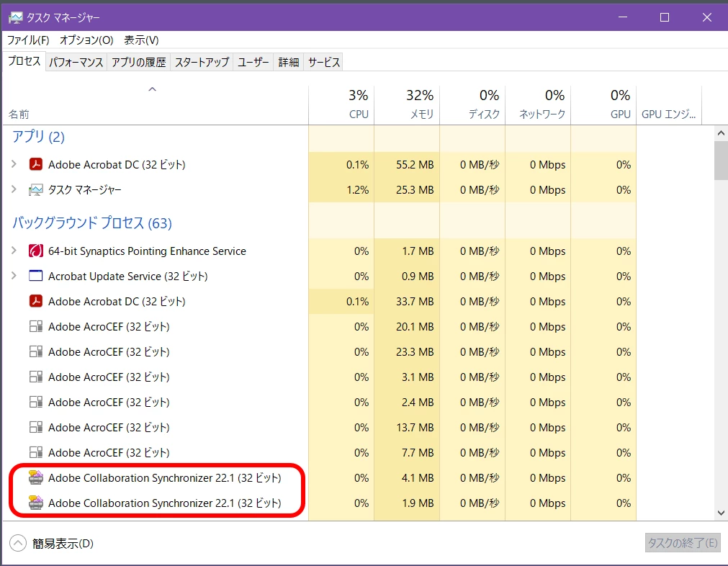Click the 簡易表示 collapse arrow icon
Viewport: 728px width, 566px height.
pyautogui.click(x=18, y=543)
